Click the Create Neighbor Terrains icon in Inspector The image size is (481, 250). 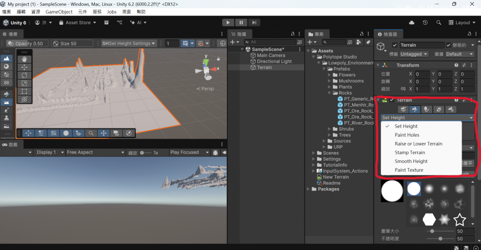coord(403,110)
